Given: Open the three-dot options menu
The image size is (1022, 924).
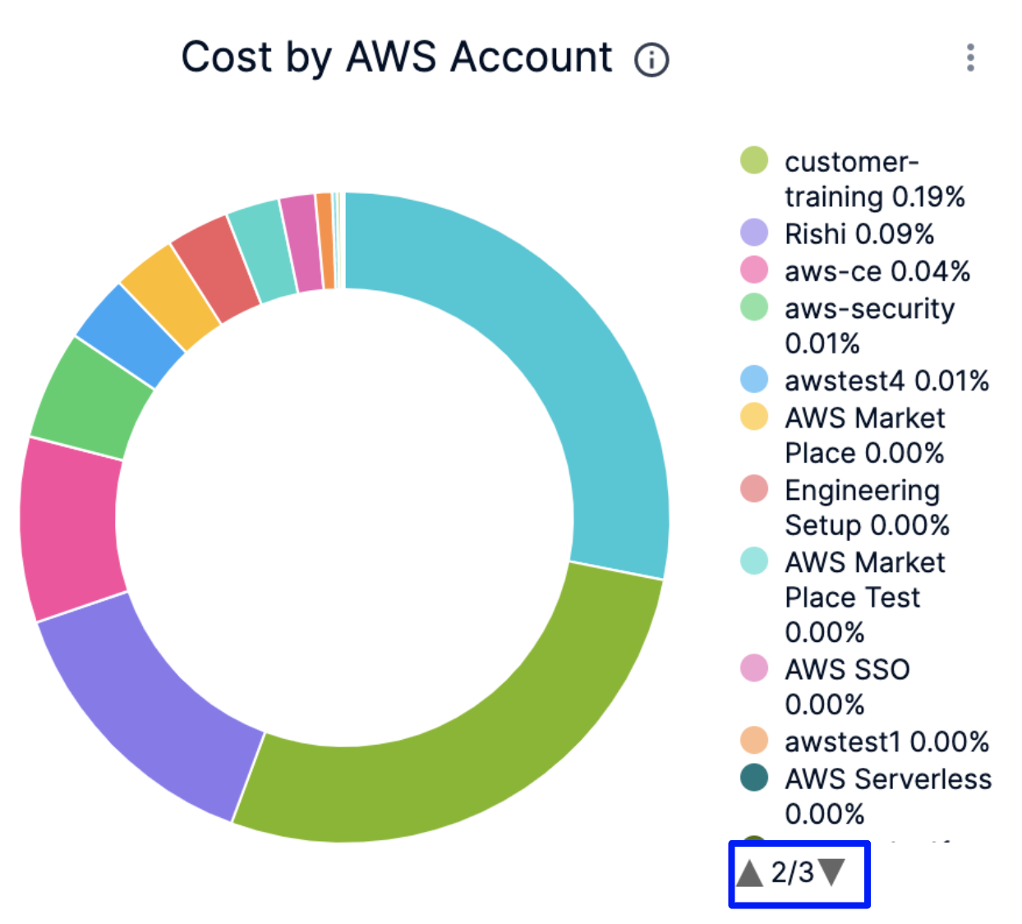Looking at the screenshot, I should pos(970,58).
